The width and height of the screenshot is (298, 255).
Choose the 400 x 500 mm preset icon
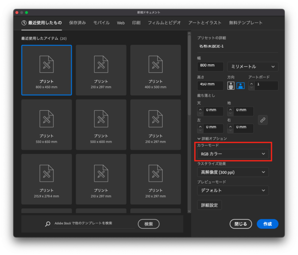click(155, 64)
